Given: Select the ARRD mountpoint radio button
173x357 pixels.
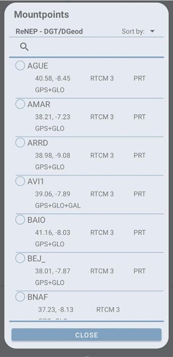Looking at the screenshot, I should pos(20,143).
